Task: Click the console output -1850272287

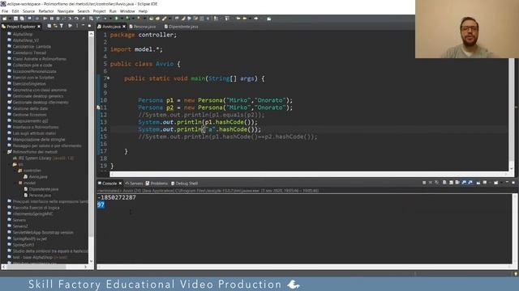Action: point(117,197)
